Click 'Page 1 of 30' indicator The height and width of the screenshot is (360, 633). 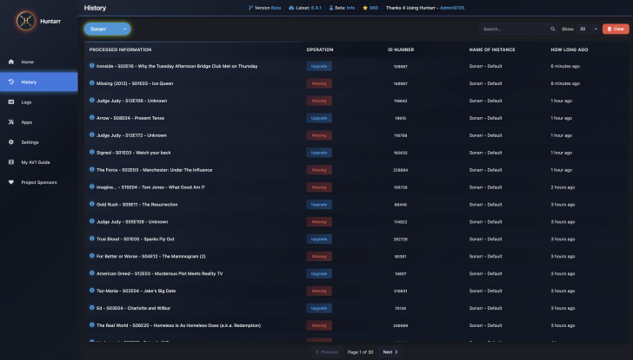[361, 352]
